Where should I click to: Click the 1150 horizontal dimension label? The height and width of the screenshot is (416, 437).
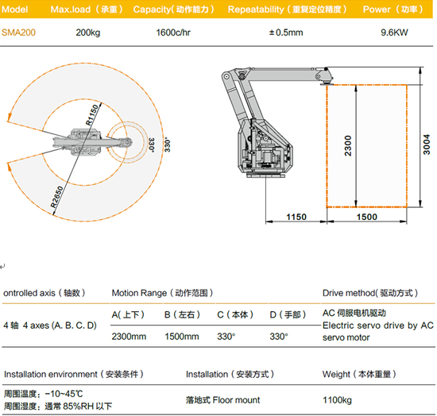tap(296, 217)
